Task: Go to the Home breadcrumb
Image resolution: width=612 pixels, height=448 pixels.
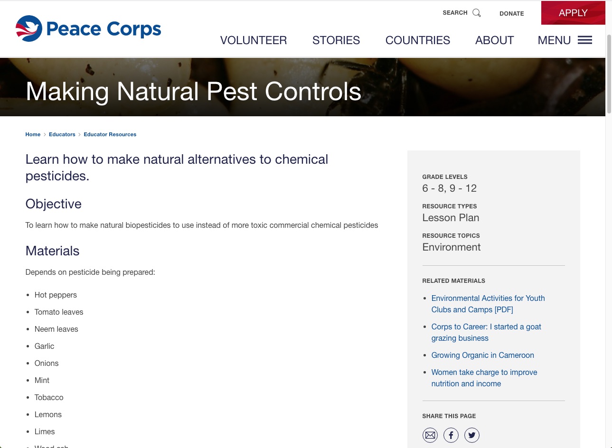Action: [x=33, y=134]
